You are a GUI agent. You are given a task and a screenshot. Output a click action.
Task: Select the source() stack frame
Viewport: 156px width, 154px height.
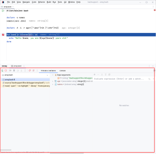click(25, 83)
